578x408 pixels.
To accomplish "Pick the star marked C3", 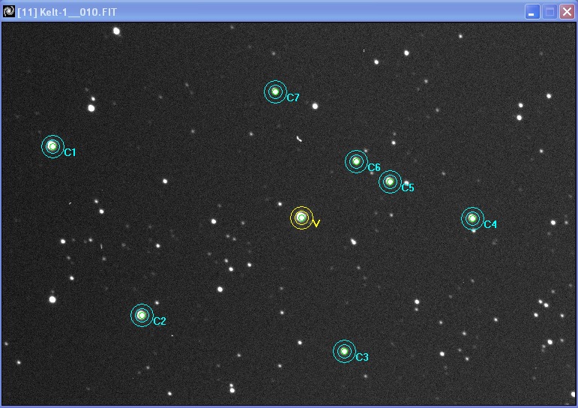I will 344,351.
